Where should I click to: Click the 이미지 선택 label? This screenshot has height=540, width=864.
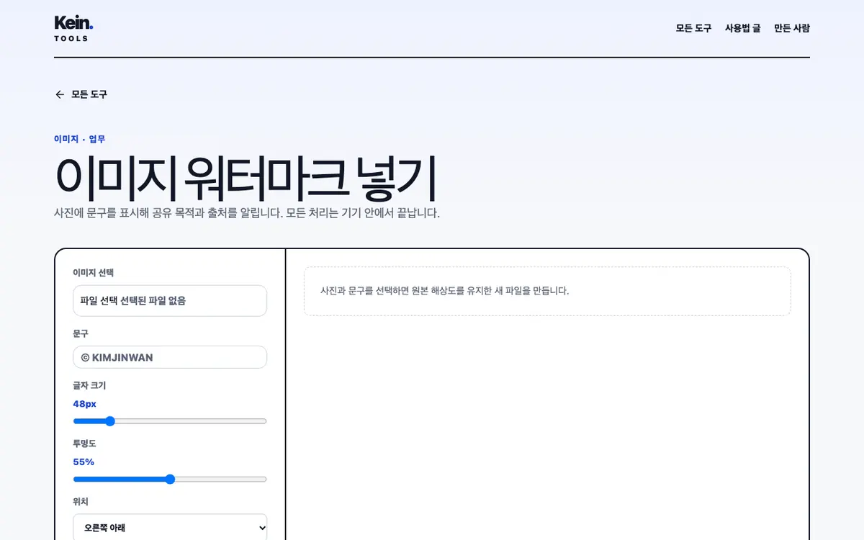tap(93, 273)
